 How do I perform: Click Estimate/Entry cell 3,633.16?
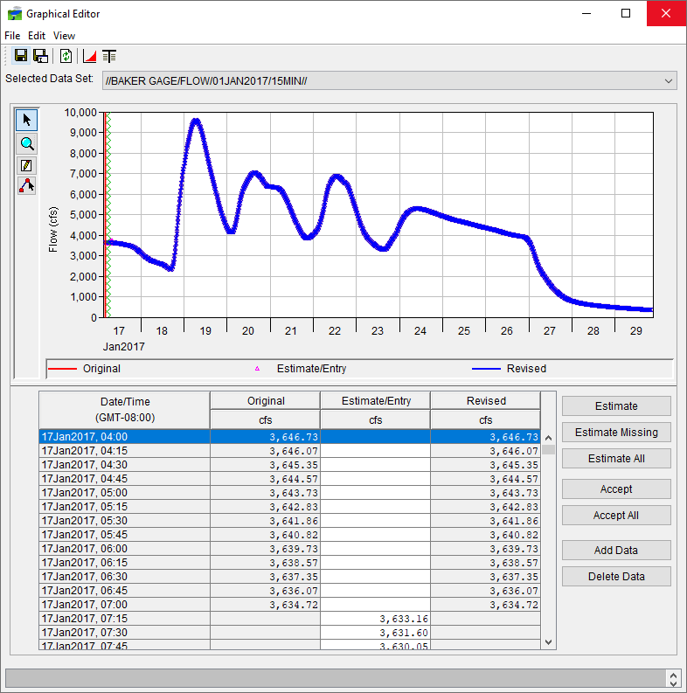tap(375, 619)
